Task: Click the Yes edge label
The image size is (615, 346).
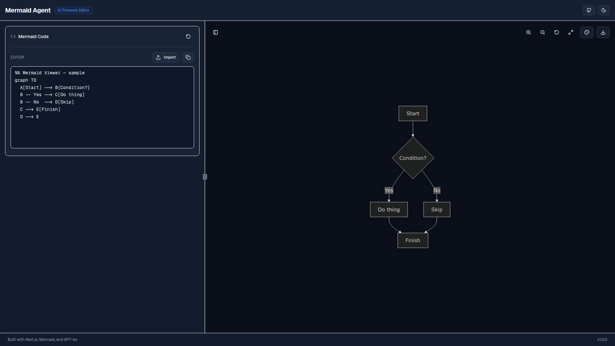Action: tap(389, 190)
